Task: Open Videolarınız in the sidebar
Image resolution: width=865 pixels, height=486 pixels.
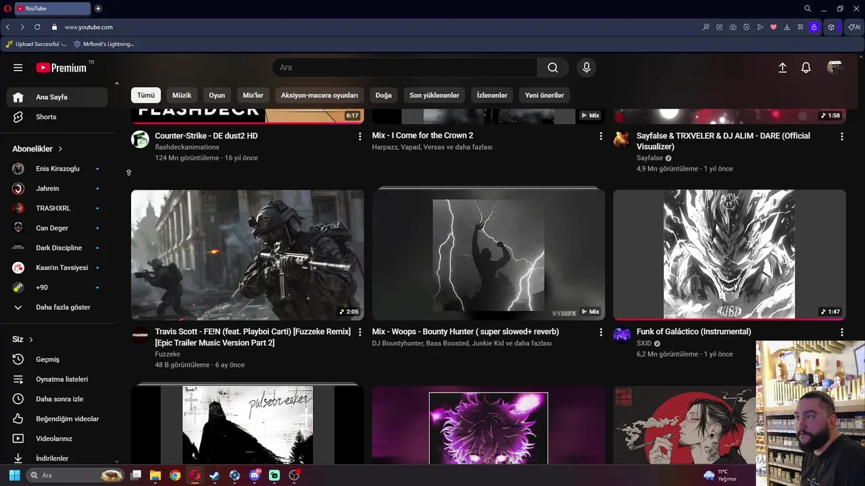Action: pyautogui.click(x=57, y=439)
